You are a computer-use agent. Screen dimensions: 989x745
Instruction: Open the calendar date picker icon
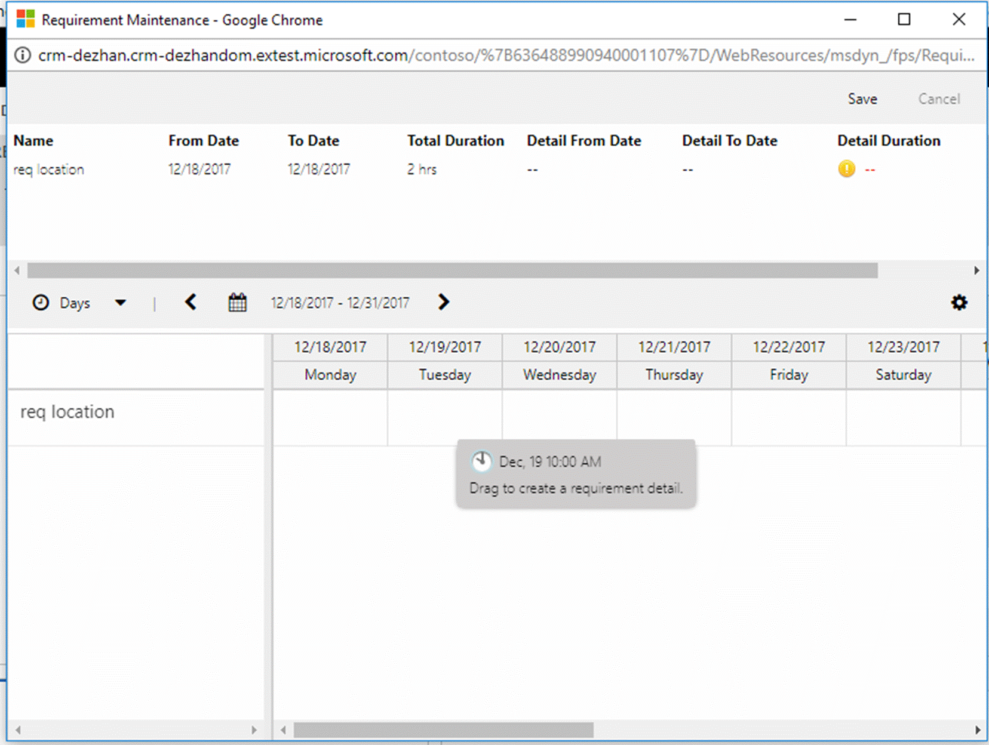(x=237, y=303)
